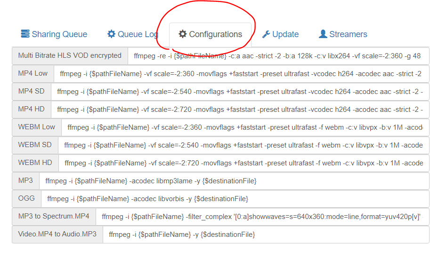Click the WEBM HD label

(35, 163)
